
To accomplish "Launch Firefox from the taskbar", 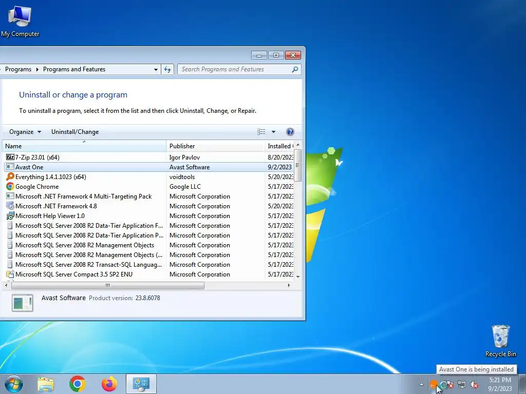I will pos(109,384).
